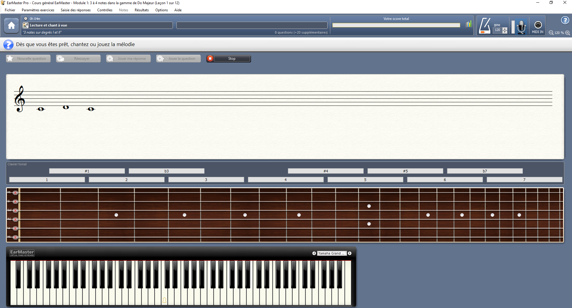Toggle the Si string mute X
The image size is (572, 308).
pos(15,202)
